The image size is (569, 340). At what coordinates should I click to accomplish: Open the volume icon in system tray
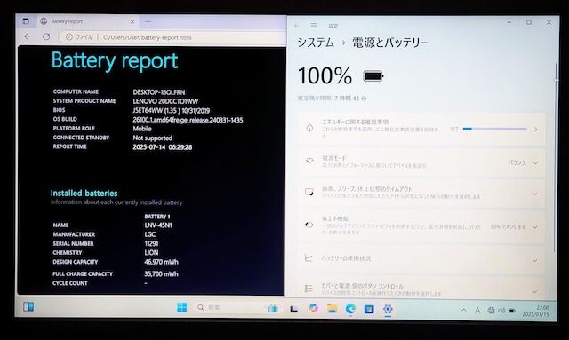point(501,311)
